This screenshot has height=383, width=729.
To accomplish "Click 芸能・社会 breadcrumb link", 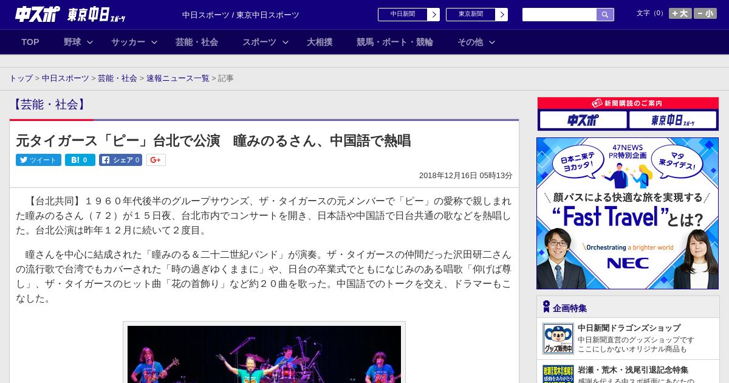I will point(117,78).
